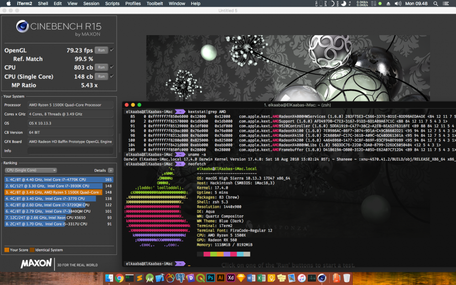Select the Intel Core i7-3770 ranking row

point(59,199)
